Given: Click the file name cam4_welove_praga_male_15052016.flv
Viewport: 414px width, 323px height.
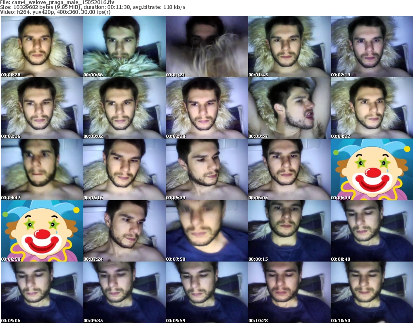Looking at the screenshot, I should coord(63,2).
